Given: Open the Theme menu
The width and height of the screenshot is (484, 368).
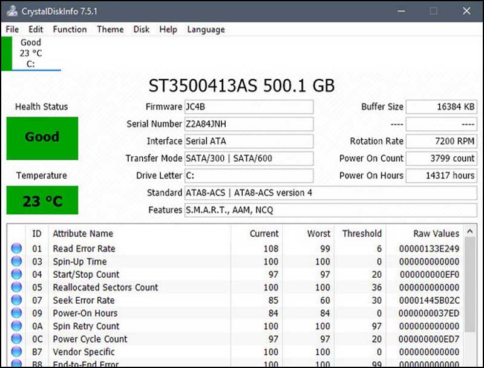Looking at the screenshot, I should 110,29.
